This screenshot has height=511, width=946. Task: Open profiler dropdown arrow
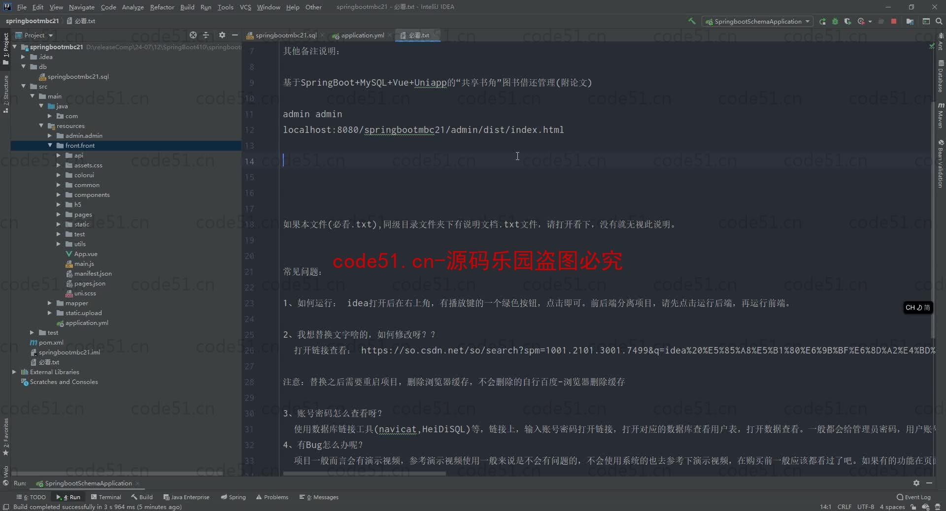click(870, 21)
